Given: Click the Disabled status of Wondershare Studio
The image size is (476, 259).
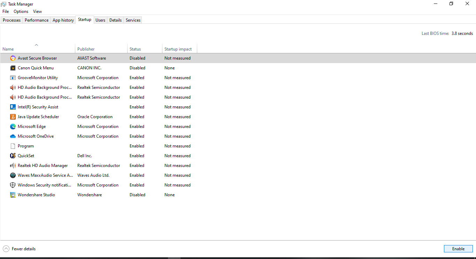Looking at the screenshot, I should (137, 195).
